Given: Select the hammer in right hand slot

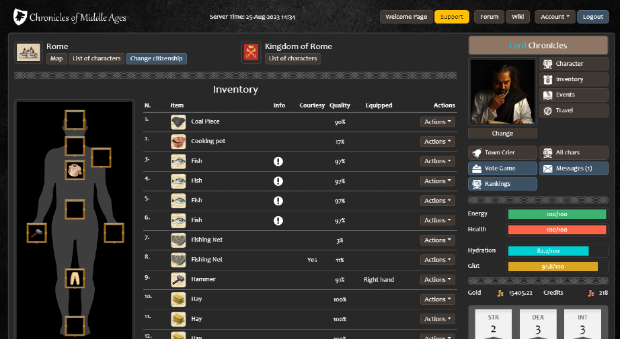Looking at the screenshot, I should (36, 233).
